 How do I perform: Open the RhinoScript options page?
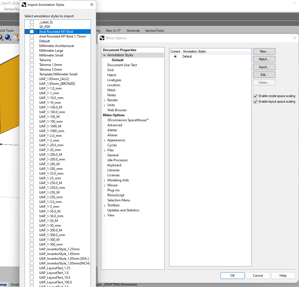point(116,195)
